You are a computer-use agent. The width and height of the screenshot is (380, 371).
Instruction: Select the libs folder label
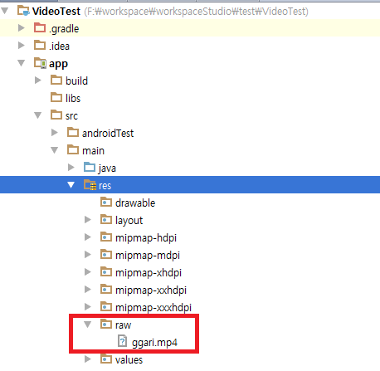[73, 99]
